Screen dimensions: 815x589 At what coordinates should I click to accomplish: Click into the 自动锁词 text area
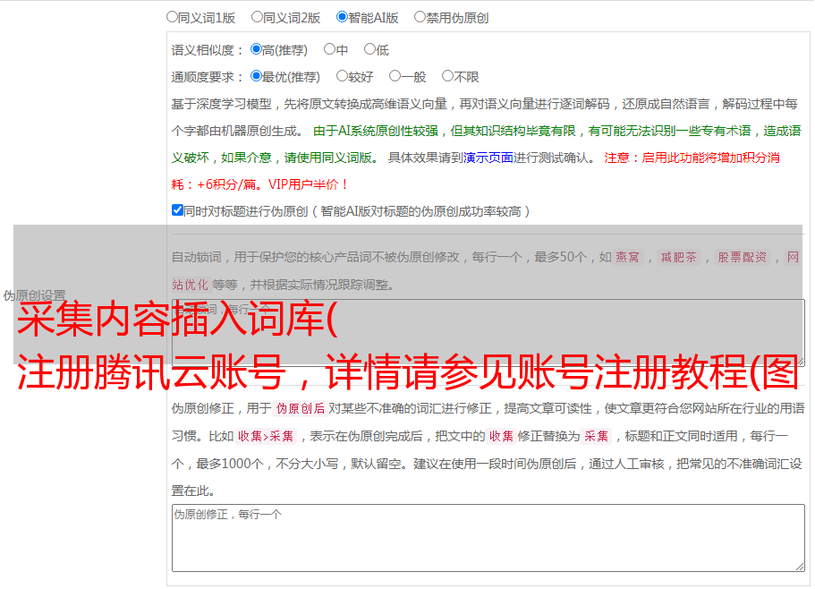click(488, 332)
